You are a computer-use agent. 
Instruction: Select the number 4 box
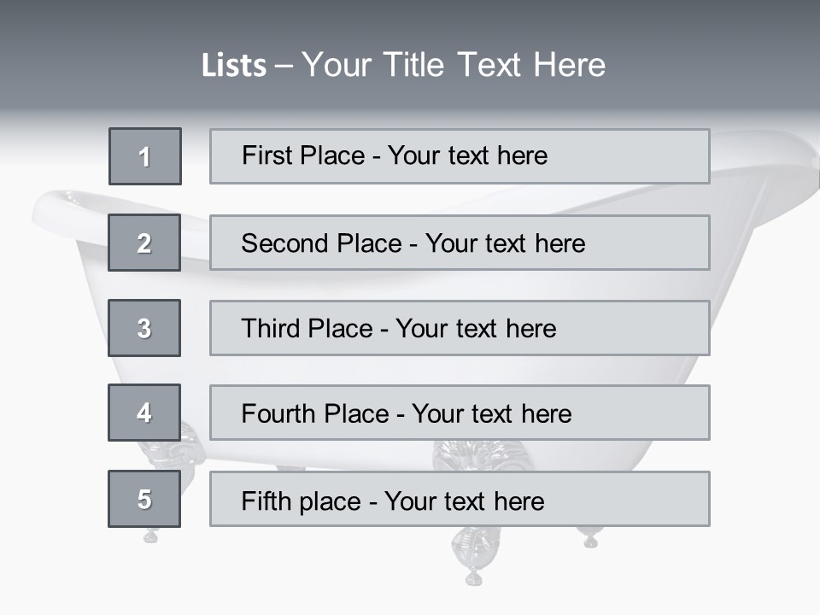tap(145, 413)
